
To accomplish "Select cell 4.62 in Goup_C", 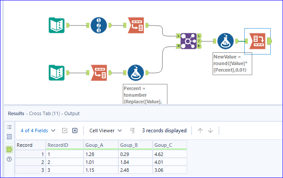I will click(x=170, y=154).
